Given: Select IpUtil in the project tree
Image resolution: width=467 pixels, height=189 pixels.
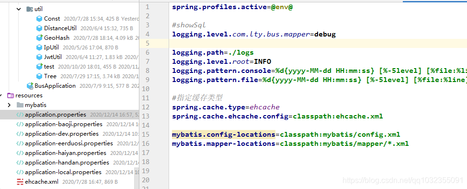Looking at the screenshot, I should [x=52, y=47].
